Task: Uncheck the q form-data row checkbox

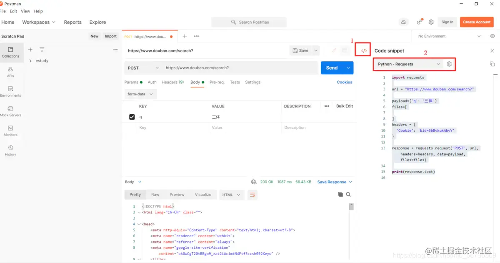Action: [x=132, y=117]
